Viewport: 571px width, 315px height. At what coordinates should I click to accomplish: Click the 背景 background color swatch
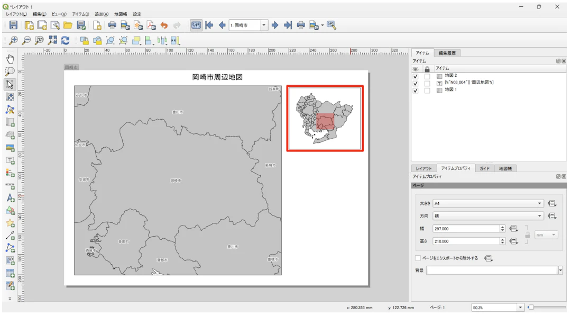492,271
